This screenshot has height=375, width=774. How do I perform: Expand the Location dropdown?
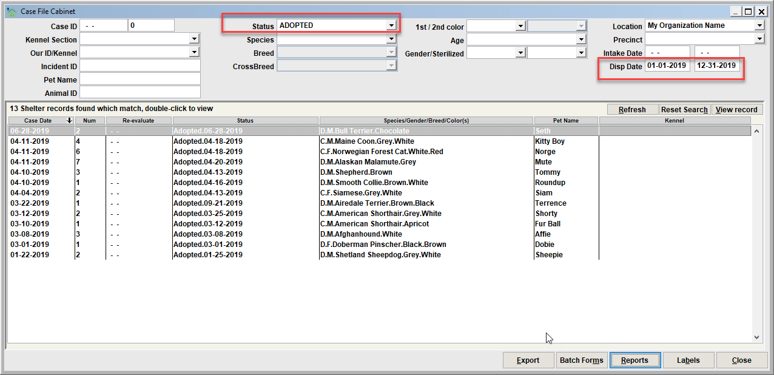(759, 25)
